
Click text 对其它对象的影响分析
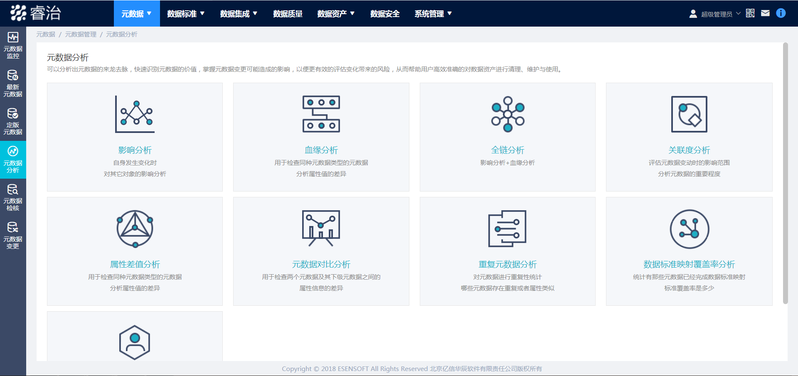[x=135, y=174]
